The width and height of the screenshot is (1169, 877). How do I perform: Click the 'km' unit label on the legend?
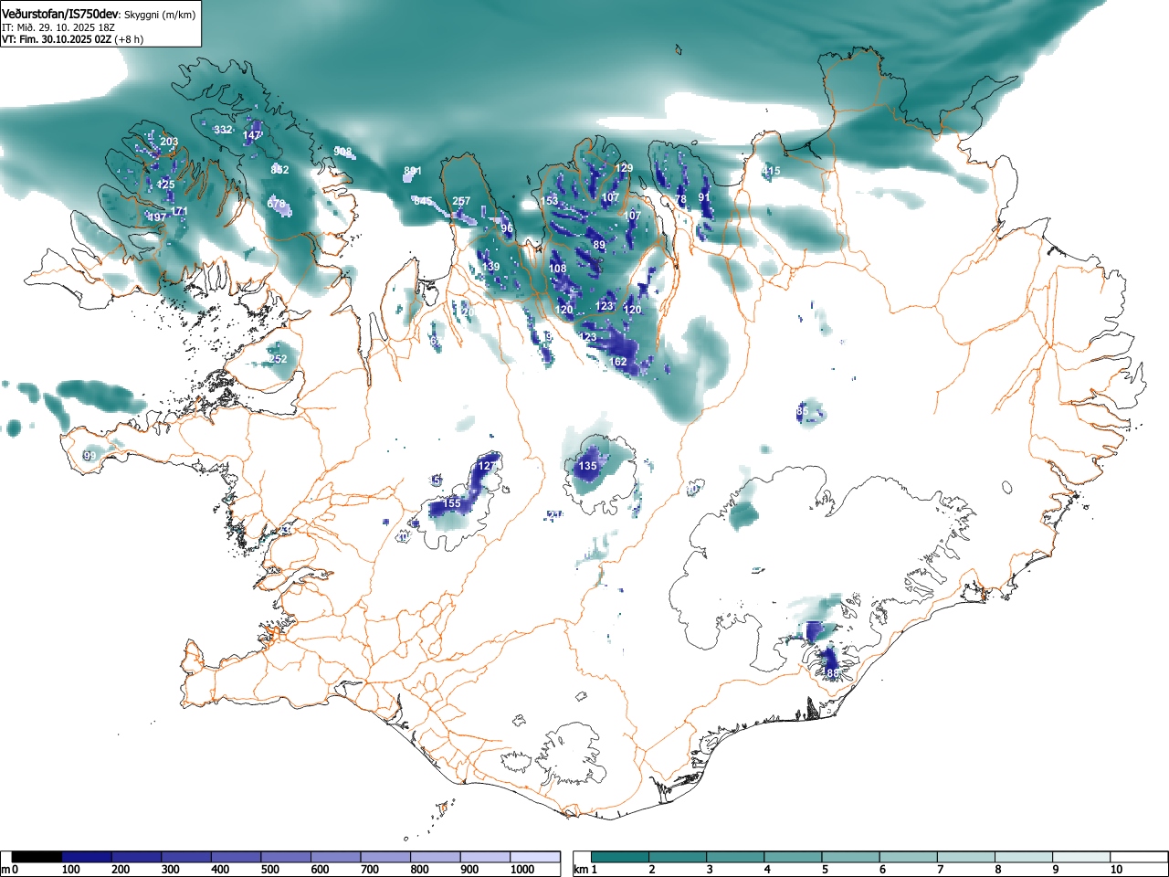click(x=581, y=870)
